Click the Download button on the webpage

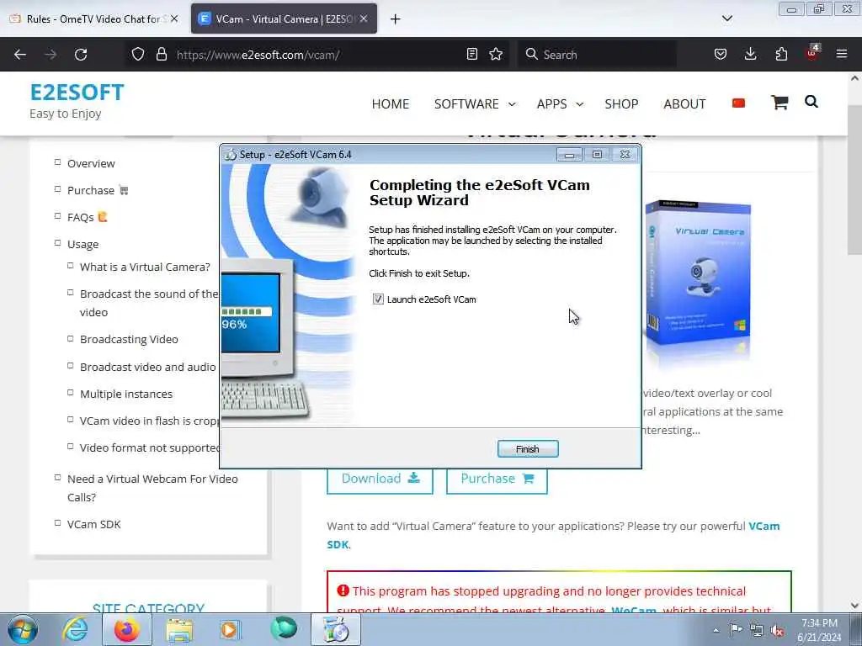(380, 479)
